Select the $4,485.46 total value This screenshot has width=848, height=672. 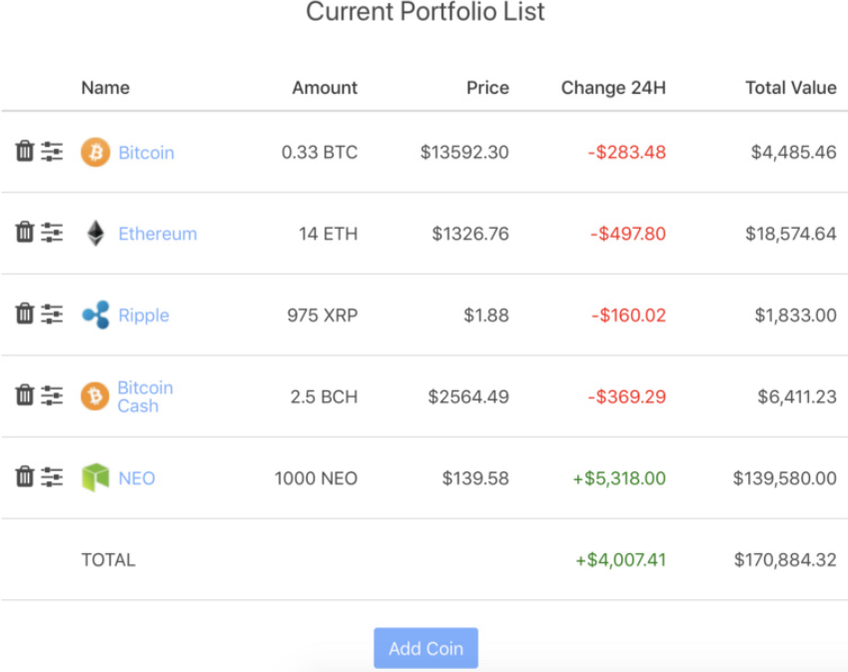pos(794,152)
